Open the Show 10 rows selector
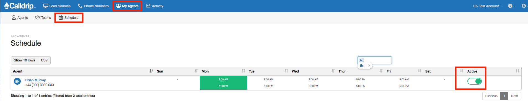Screen dimensions: 528x101 click(x=24, y=60)
